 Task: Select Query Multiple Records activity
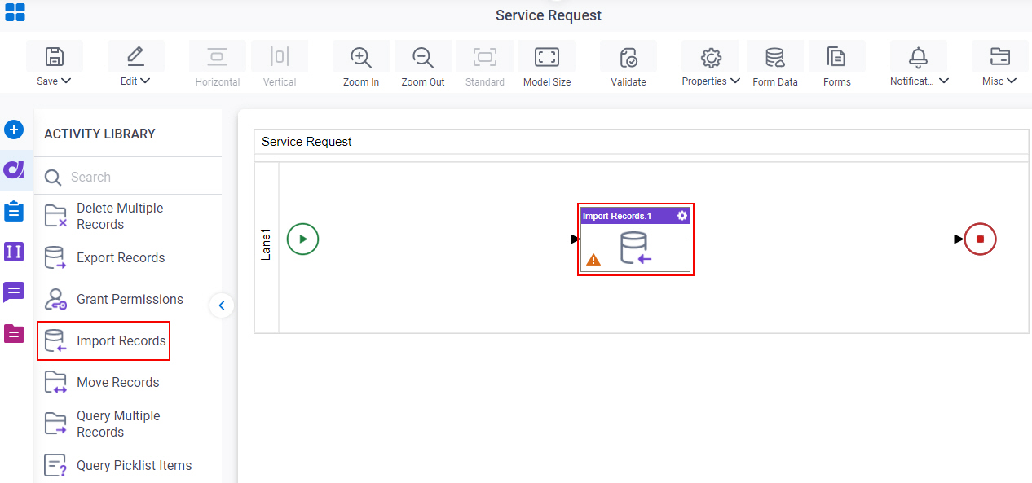[104, 424]
